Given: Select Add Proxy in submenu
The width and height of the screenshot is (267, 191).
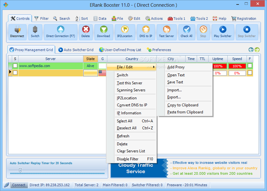Looking at the screenshot, I should (185, 67).
